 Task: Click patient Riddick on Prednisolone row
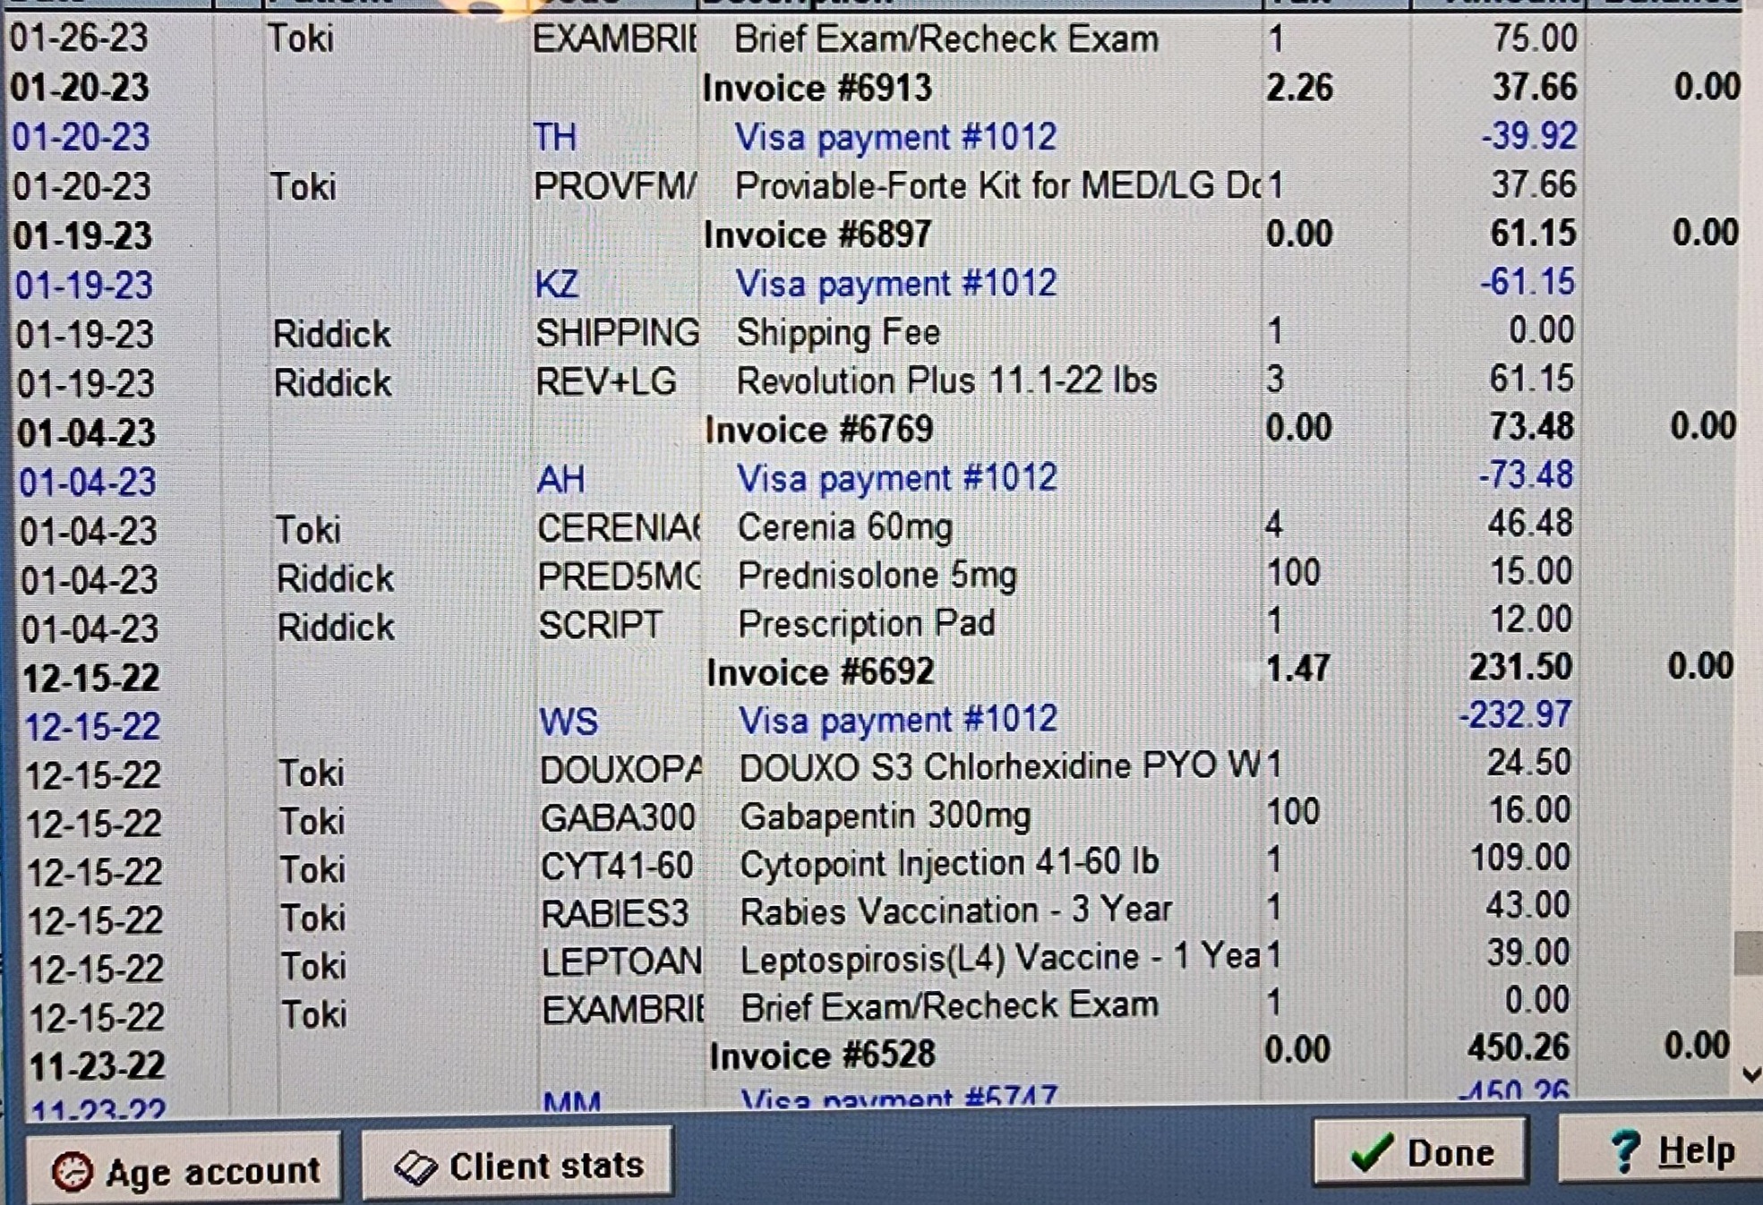point(335,579)
